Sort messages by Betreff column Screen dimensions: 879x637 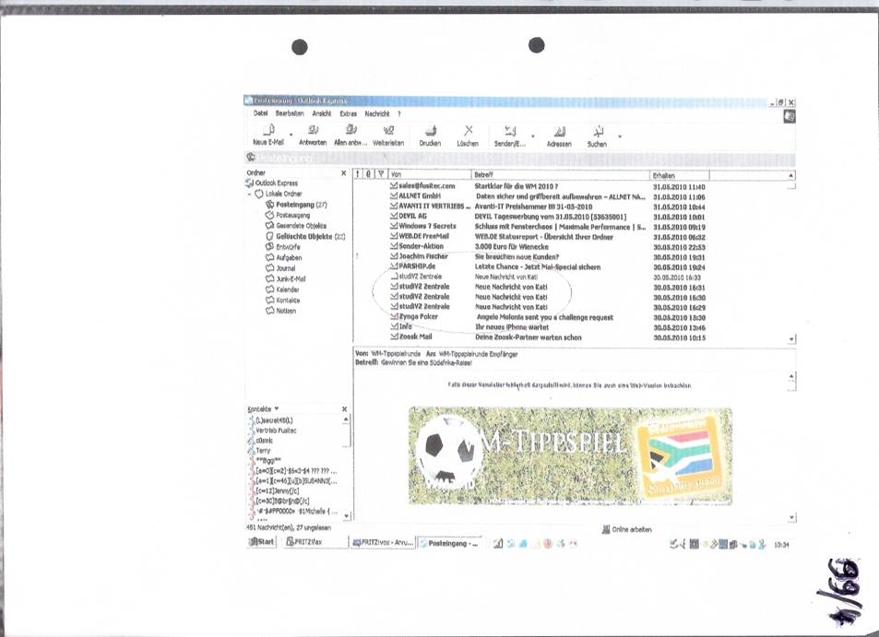[x=561, y=175]
